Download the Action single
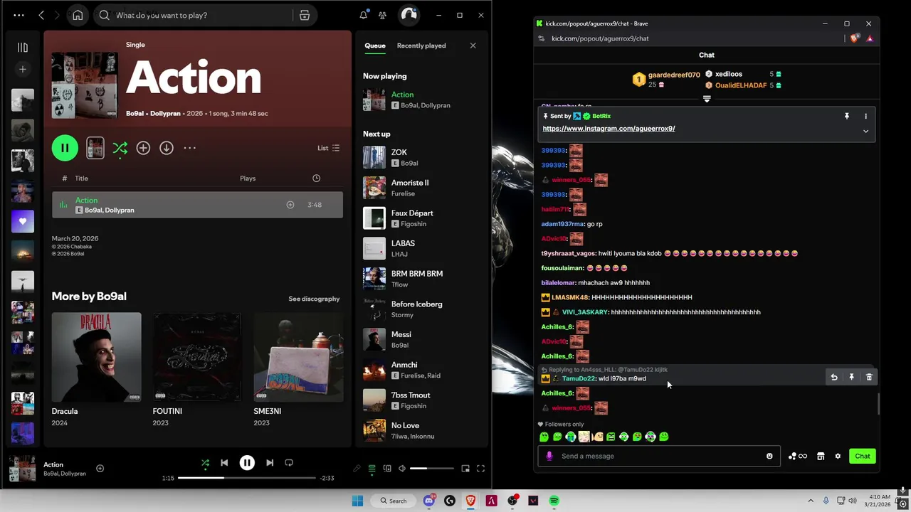911x512 pixels. pos(166,148)
